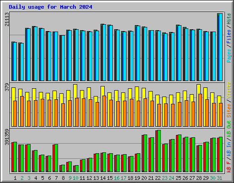Select the 'kB Out' legend label
The image size is (234, 183).
[229, 129]
